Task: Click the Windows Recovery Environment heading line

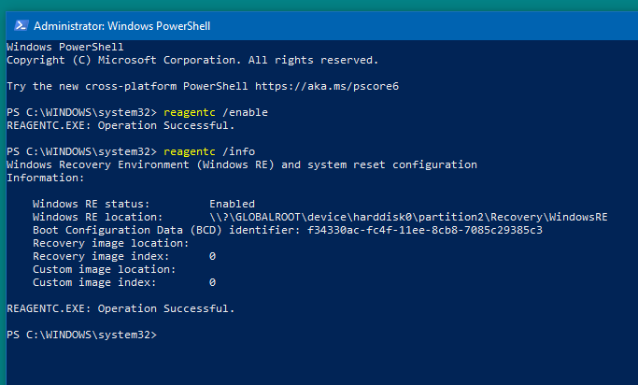Action: [x=242, y=164]
